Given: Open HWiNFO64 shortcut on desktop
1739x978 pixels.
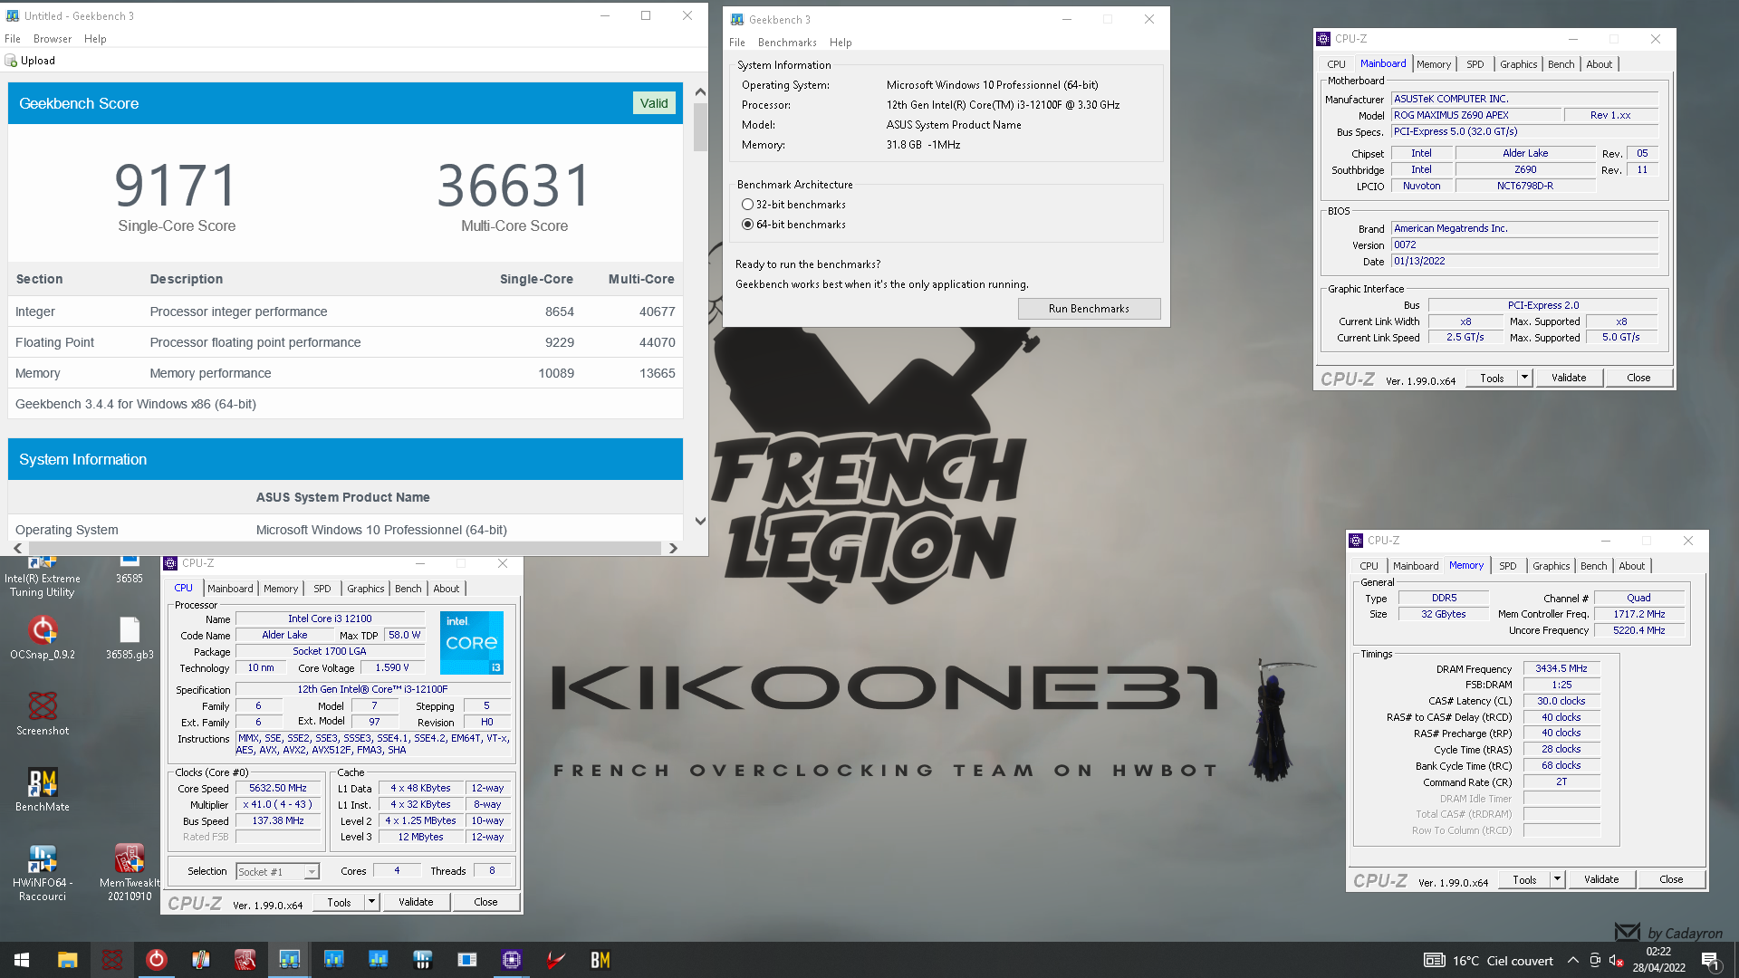Looking at the screenshot, I should point(43,872).
